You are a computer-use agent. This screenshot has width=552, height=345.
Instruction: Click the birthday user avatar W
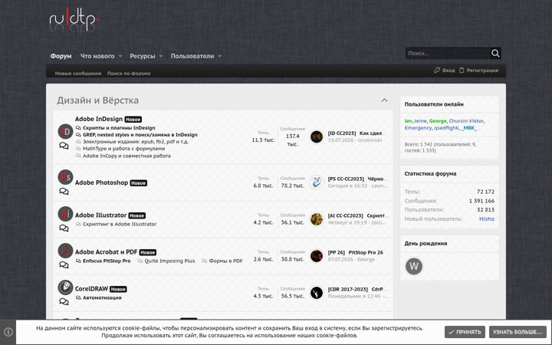[414, 266]
